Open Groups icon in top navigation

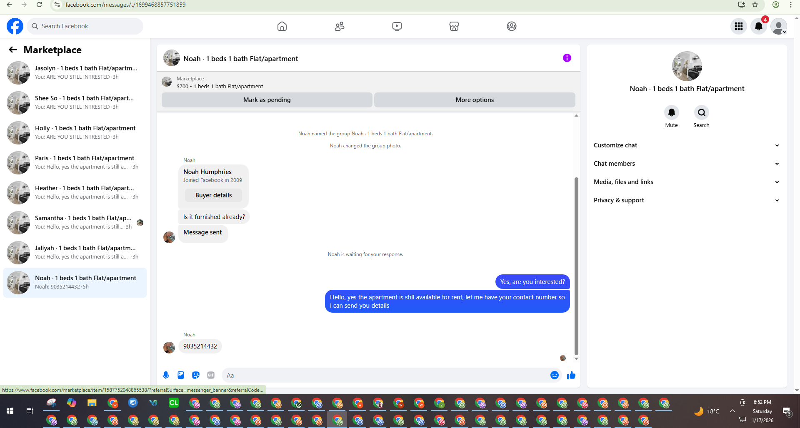pos(512,26)
